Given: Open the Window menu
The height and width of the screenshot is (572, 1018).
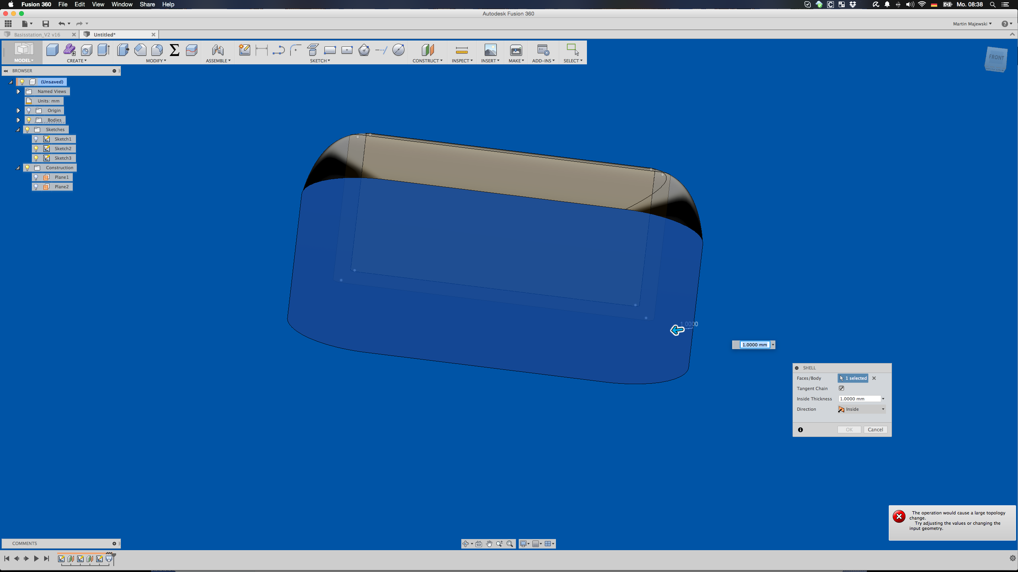Looking at the screenshot, I should click(x=122, y=4).
